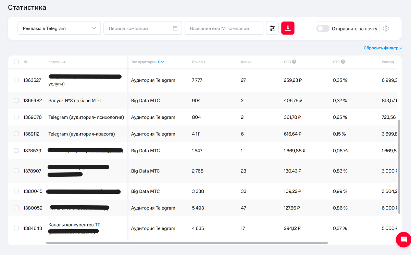
Task: Click 'Аудитория Telegram' in row 1384643
Action: pyautogui.click(x=153, y=228)
